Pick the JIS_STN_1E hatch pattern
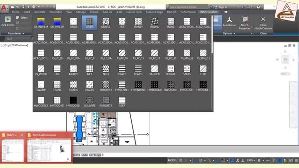 click(x=187, y=54)
